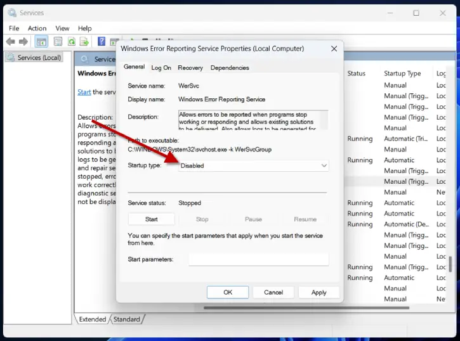Click the blue Help question mark icon
Viewport: 460px width, 341px height.
[102, 41]
